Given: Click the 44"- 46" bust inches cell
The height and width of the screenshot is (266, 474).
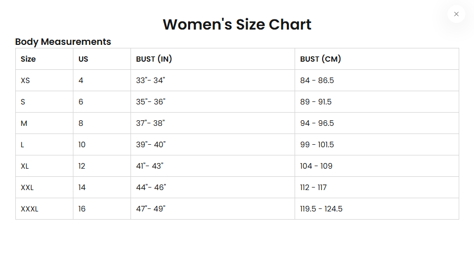Looking at the screenshot, I should [151, 188].
